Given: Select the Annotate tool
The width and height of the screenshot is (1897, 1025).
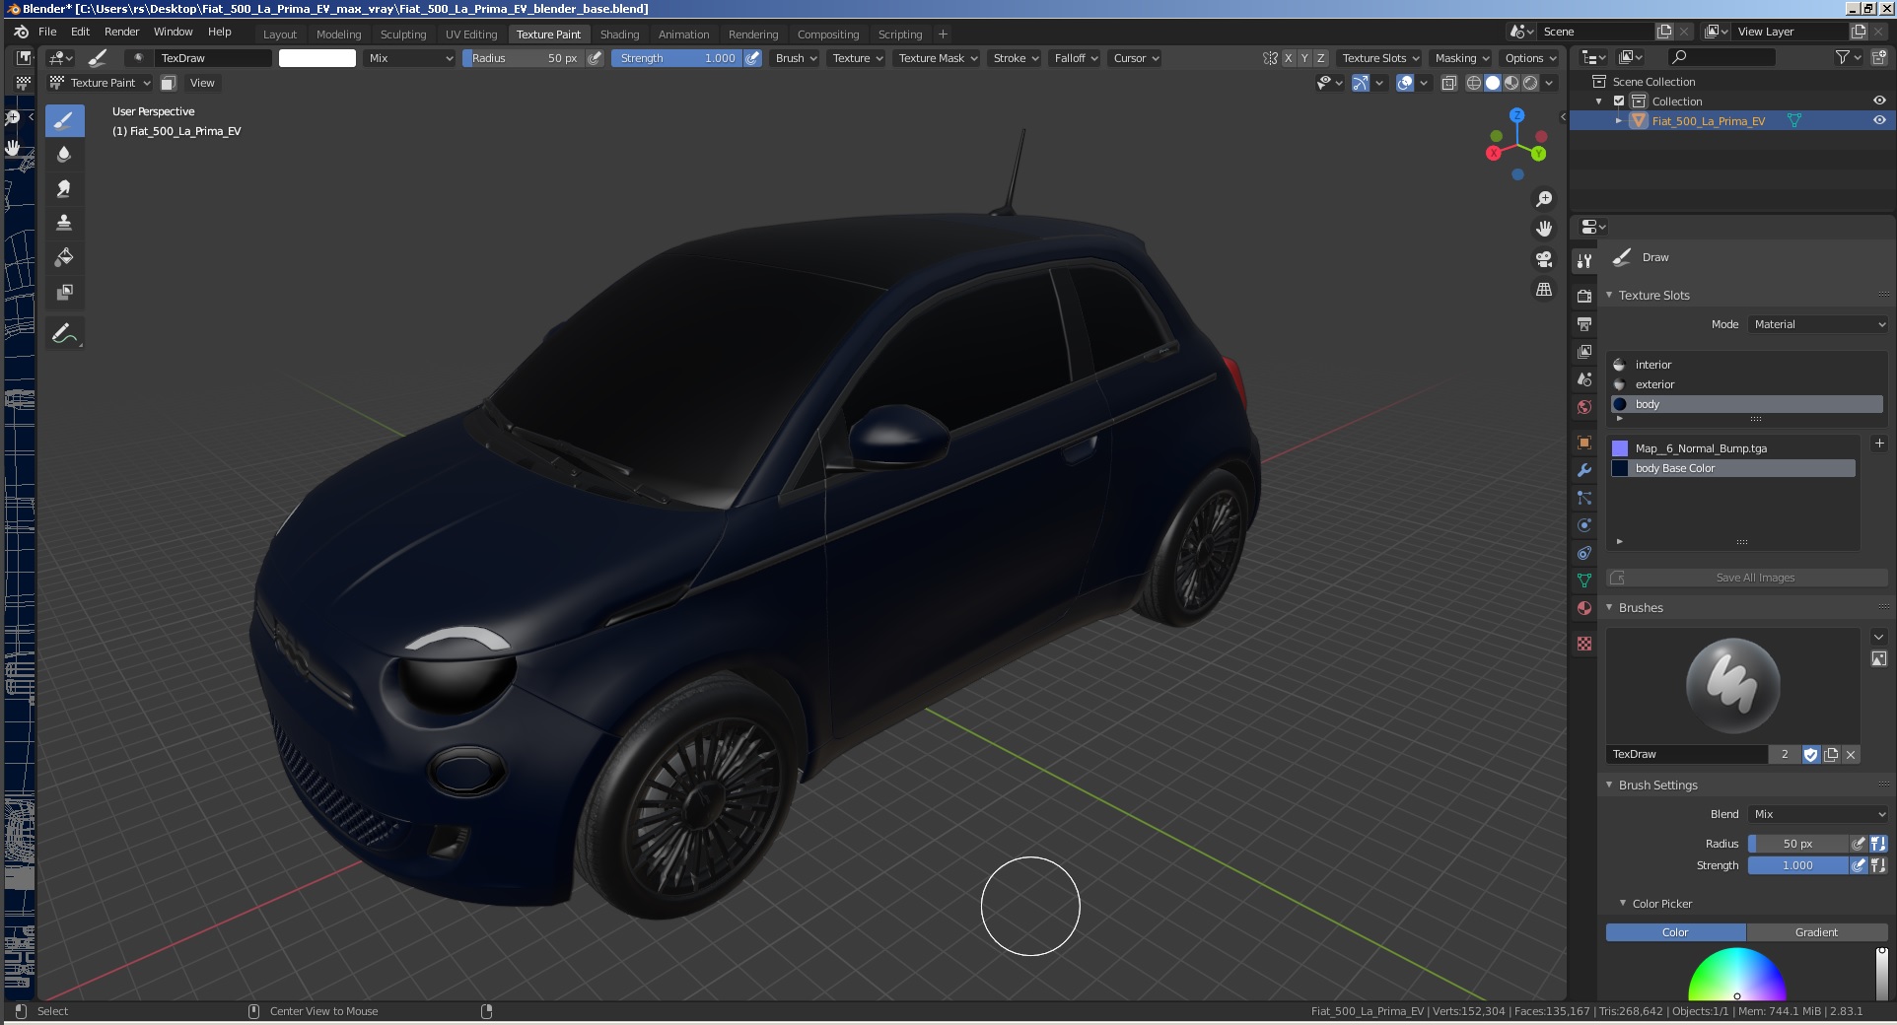Looking at the screenshot, I should point(64,333).
